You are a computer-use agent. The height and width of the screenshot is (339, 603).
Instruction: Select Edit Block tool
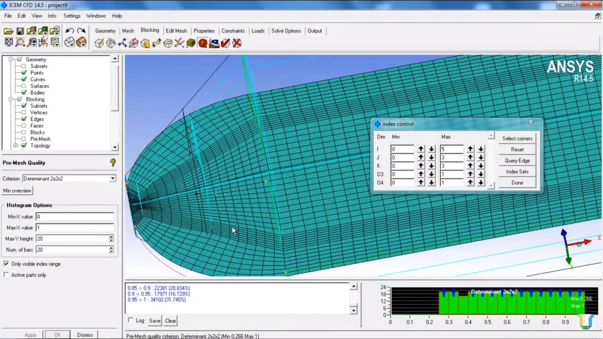[133, 43]
